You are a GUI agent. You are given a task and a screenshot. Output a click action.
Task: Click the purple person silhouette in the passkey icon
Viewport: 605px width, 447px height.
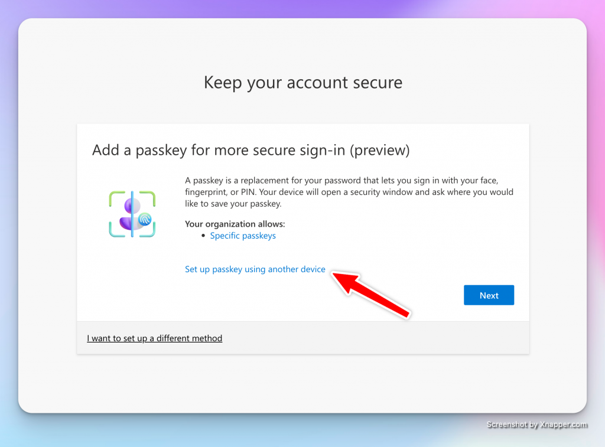coord(128,217)
